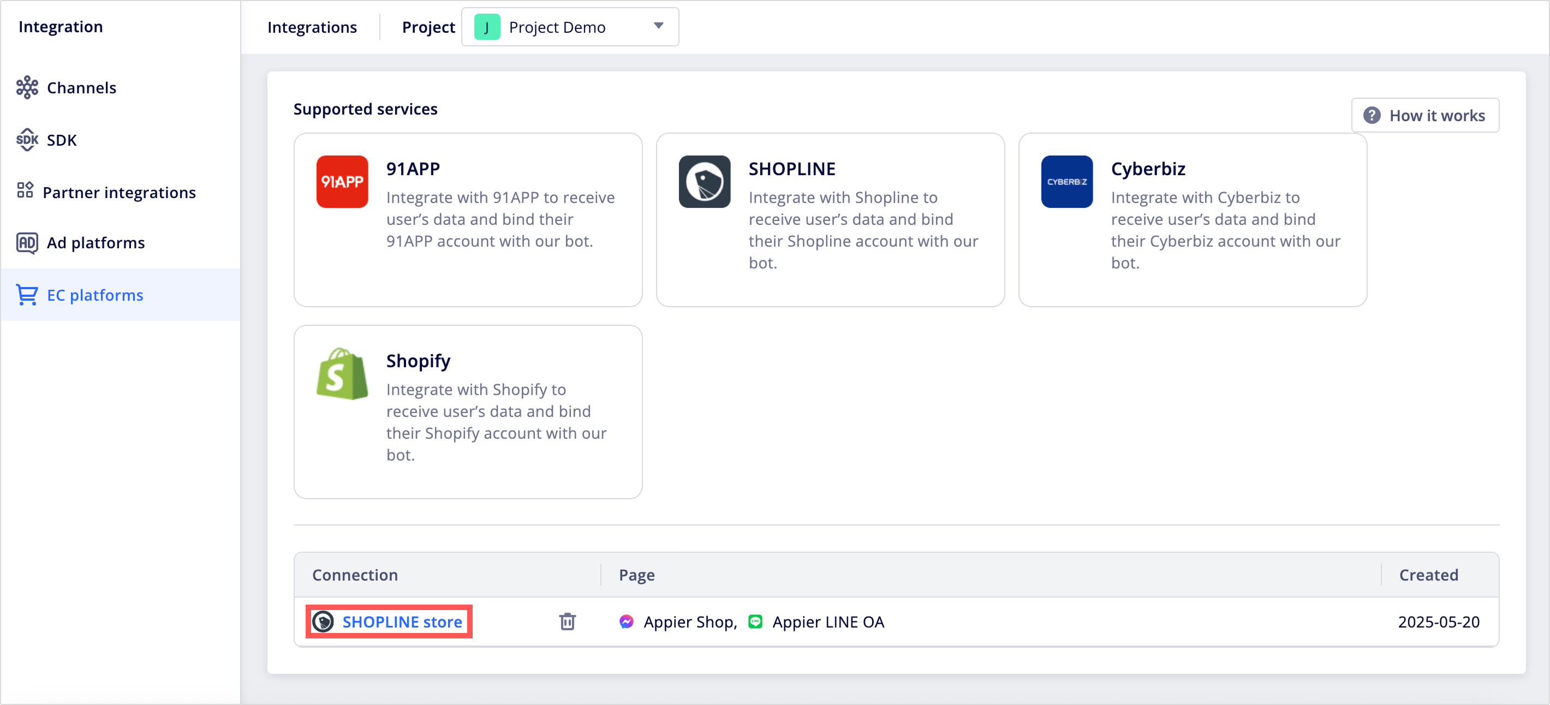Open How it works help
The height and width of the screenshot is (705, 1550).
[x=1425, y=115]
